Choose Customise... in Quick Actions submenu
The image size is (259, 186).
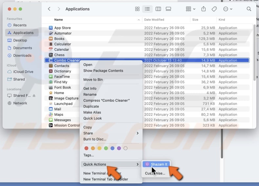pyautogui.click(x=155, y=173)
